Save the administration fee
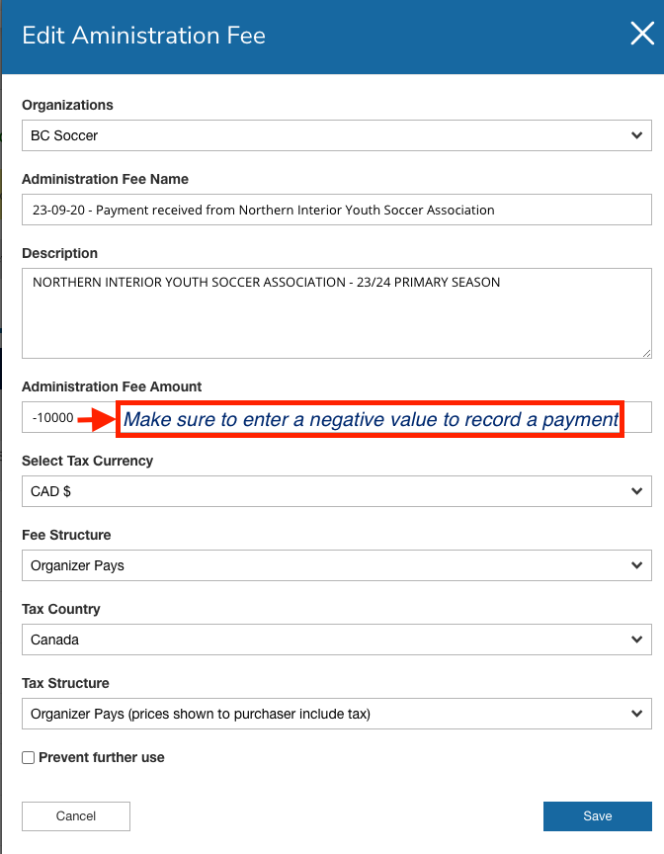The image size is (664, 854). (x=597, y=816)
